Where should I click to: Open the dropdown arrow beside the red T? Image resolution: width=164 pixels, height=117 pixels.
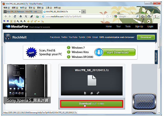click(158, 17)
